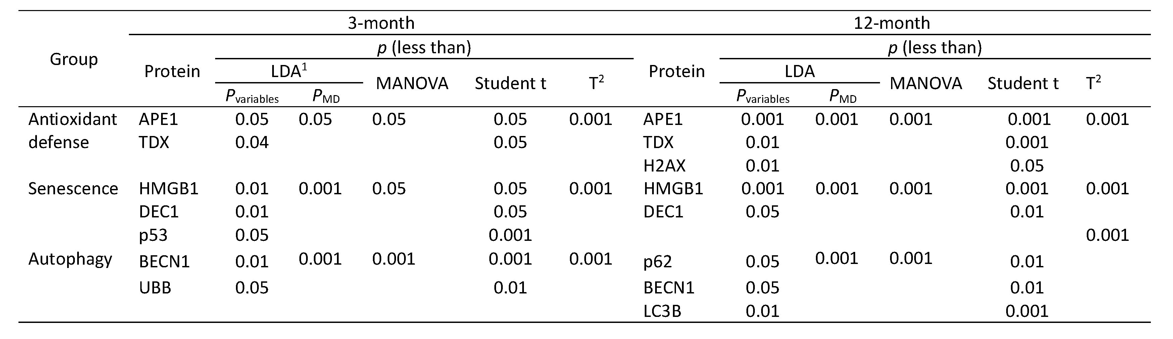
Task: Select the LC3B protein cell
Action: [x=662, y=311]
